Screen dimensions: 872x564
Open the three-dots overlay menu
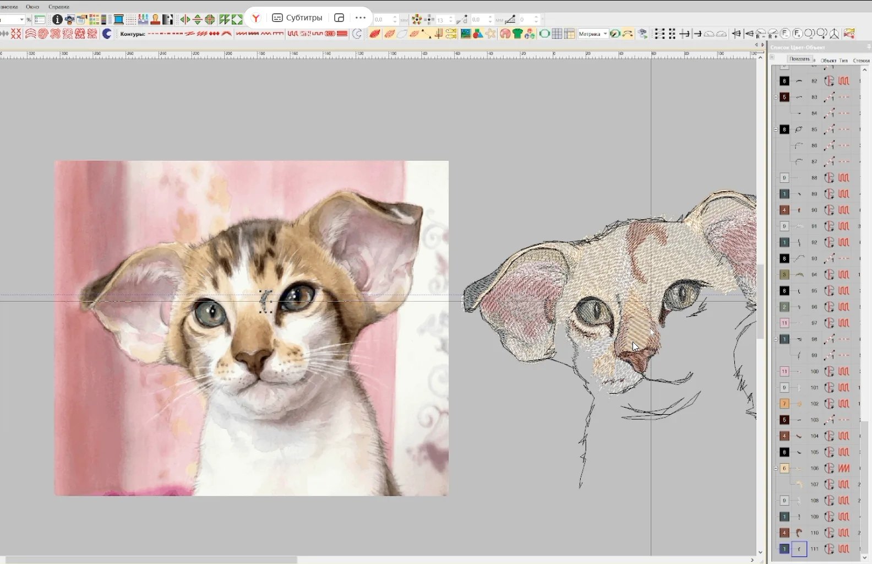tap(361, 18)
